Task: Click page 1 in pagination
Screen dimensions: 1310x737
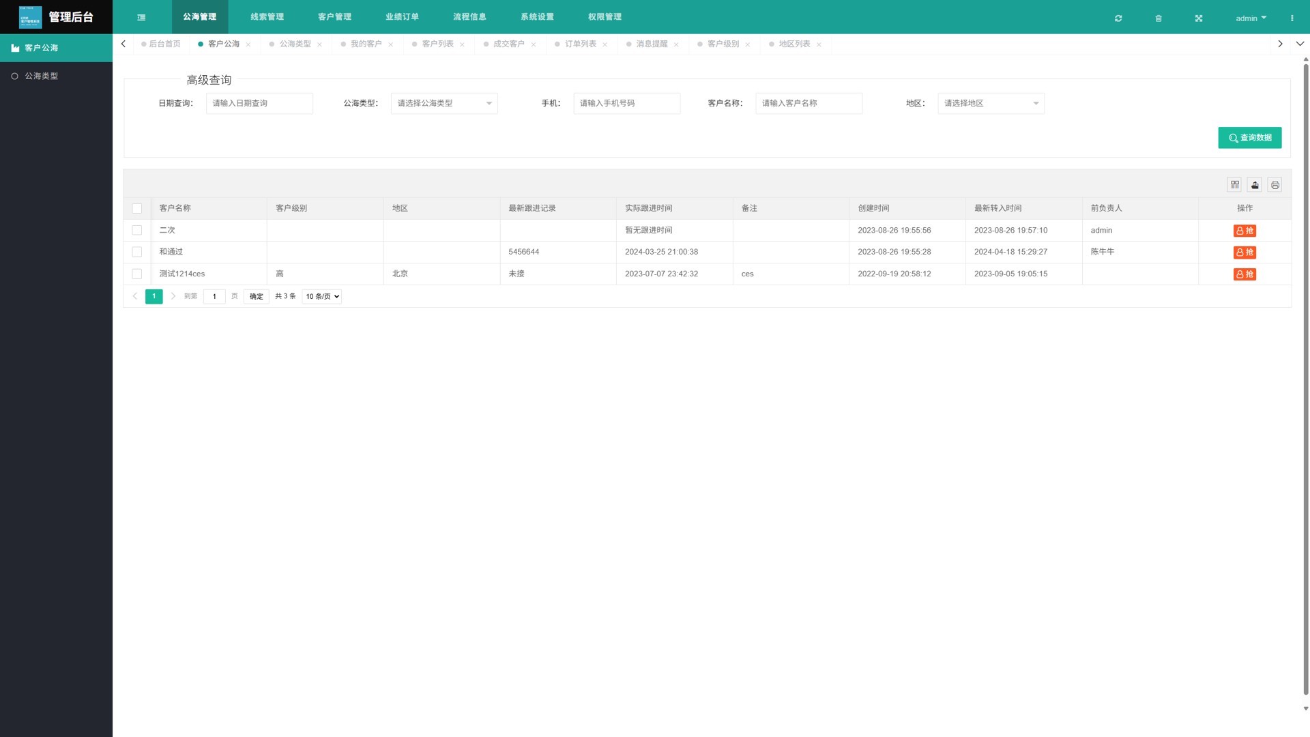Action: pos(154,296)
